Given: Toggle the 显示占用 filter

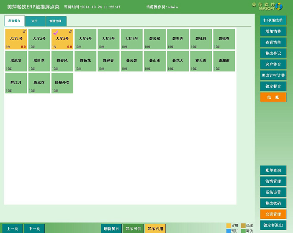Looking at the screenshot, I should [155, 228].
